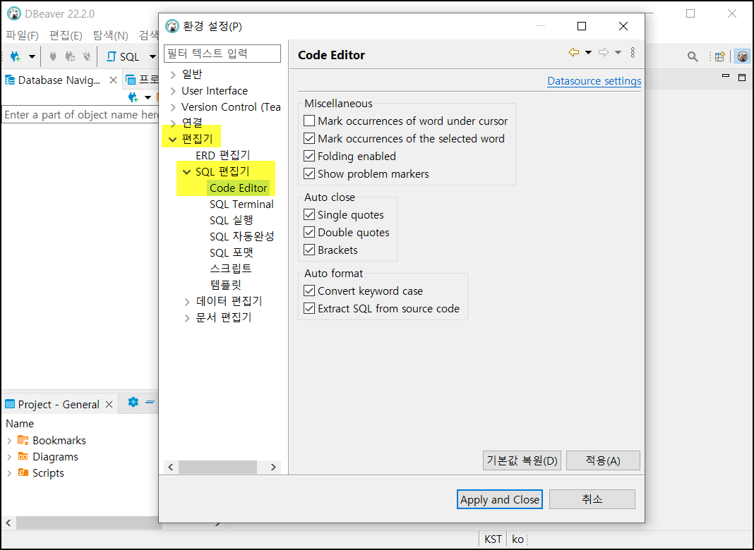Image resolution: width=754 pixels, height=550 pixels.
Task: Uncheck Convert keyword case
Action: click(x=309, y=291)
